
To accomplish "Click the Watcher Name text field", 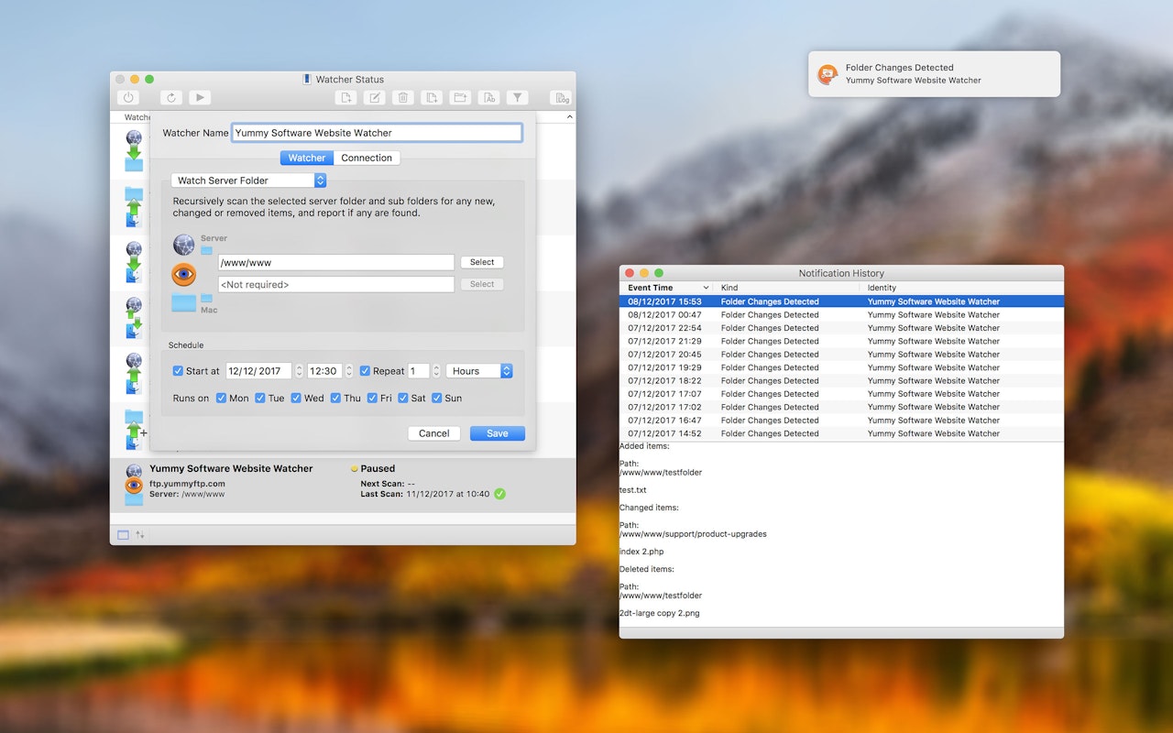I will coord(377,133).
